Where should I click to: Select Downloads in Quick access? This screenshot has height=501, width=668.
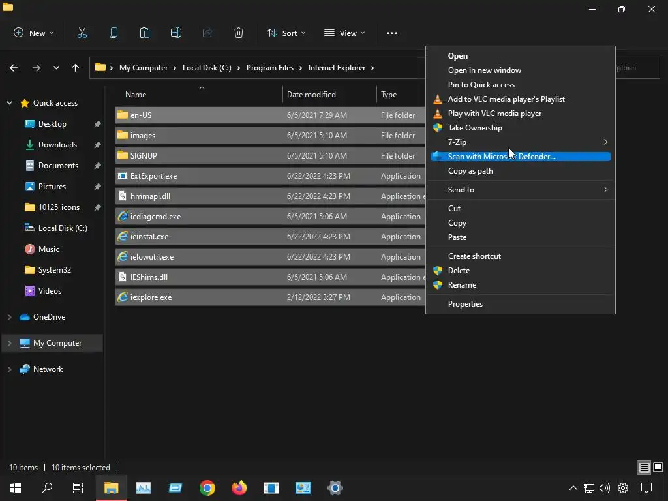click(57, 144)
